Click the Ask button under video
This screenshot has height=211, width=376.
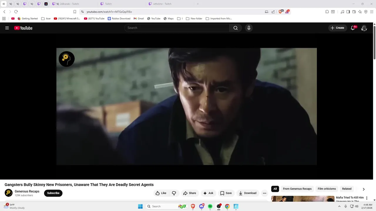point(208,193)
